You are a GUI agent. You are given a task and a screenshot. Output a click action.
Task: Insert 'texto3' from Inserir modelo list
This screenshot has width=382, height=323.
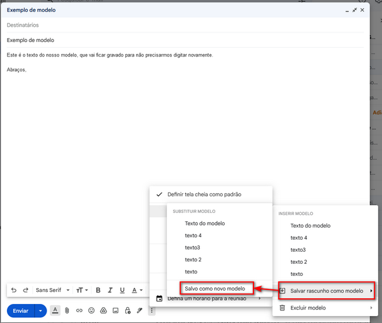click(x=298, y=250)
